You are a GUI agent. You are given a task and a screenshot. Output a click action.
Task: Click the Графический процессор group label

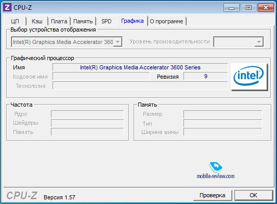tap(43, 58)
